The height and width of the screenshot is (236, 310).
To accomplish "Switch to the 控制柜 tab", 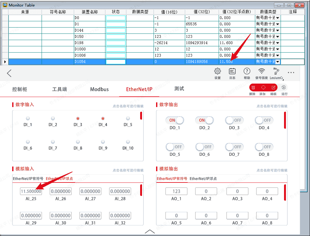I will [20, 89].
